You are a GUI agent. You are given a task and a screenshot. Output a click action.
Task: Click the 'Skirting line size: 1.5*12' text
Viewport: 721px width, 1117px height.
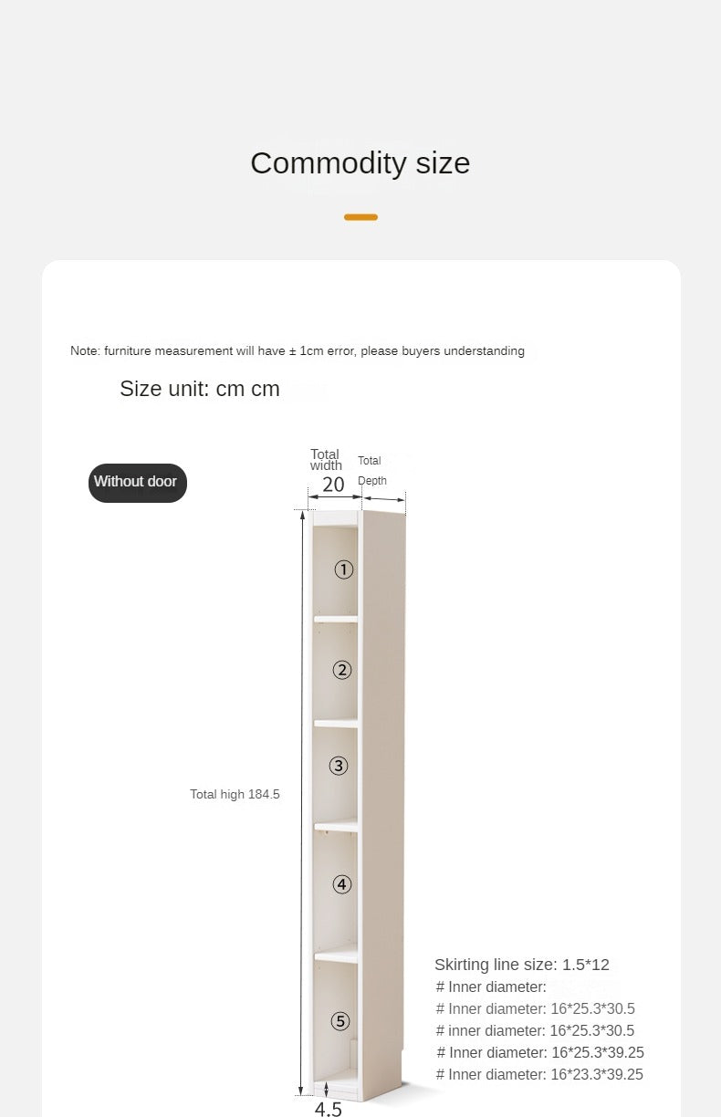(x=521, y=965)
